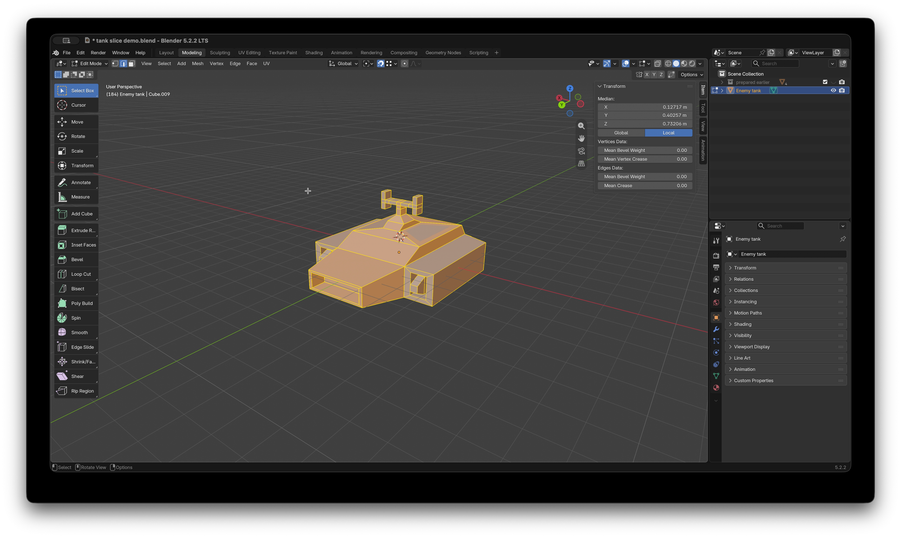Select the Extrude Region tool

coord(76,231)
